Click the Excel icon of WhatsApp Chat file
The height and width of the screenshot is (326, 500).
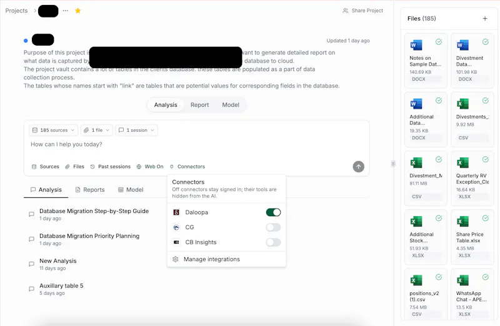pyautogui.click(x=462, y=280)
